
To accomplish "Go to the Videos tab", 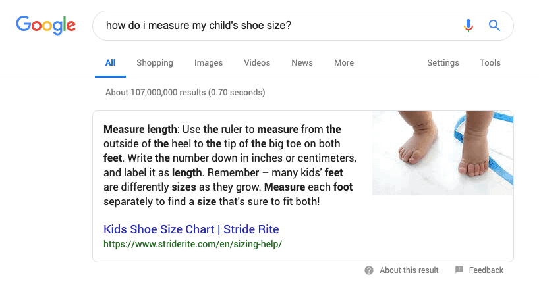I will coord(257,63).
